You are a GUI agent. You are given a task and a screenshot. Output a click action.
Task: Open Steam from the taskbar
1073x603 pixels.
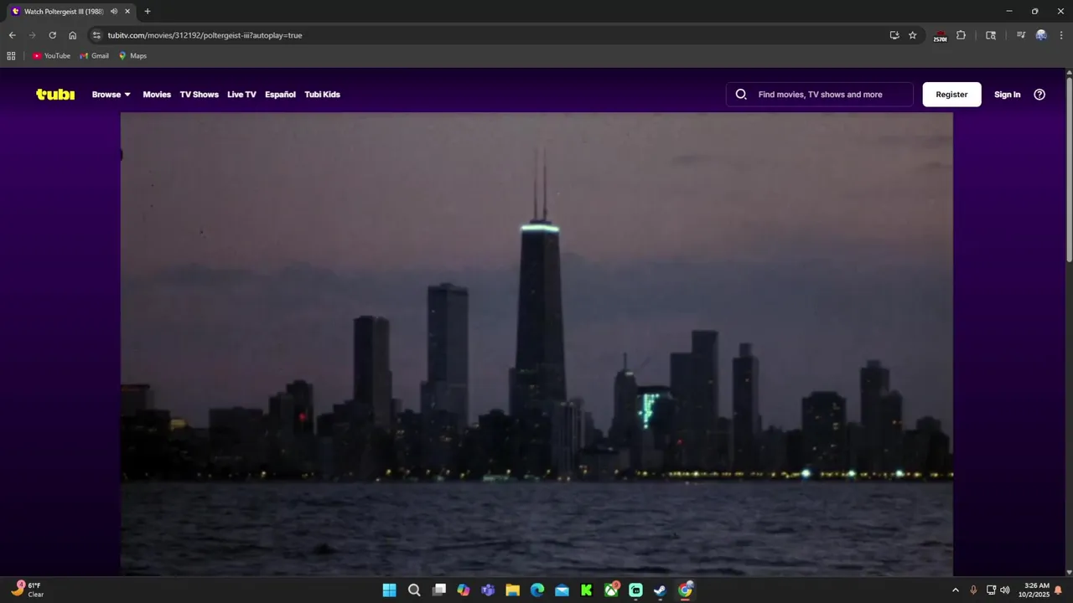[661, 590]
